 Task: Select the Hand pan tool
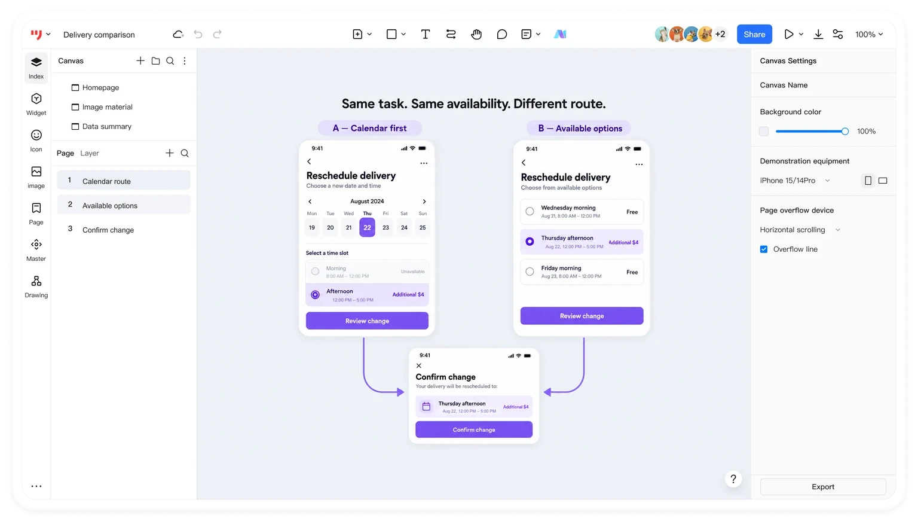tap(476, 34)
